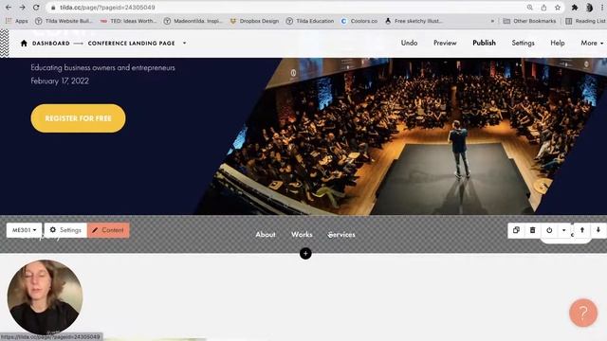This screenshot has height=341, width=607.
Task: Open Coolors.co bookmark
Action: 359,21
